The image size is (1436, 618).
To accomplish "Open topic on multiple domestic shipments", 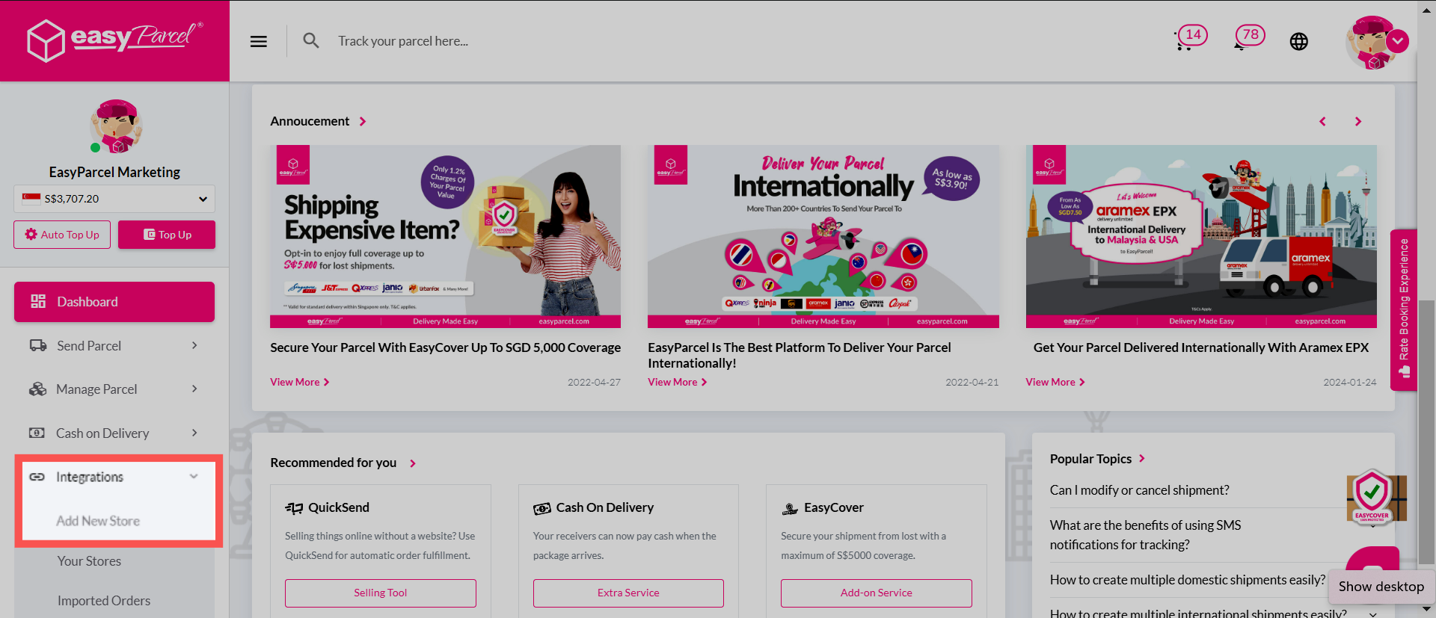I will pyautogui.click(x=1187, y=580).
